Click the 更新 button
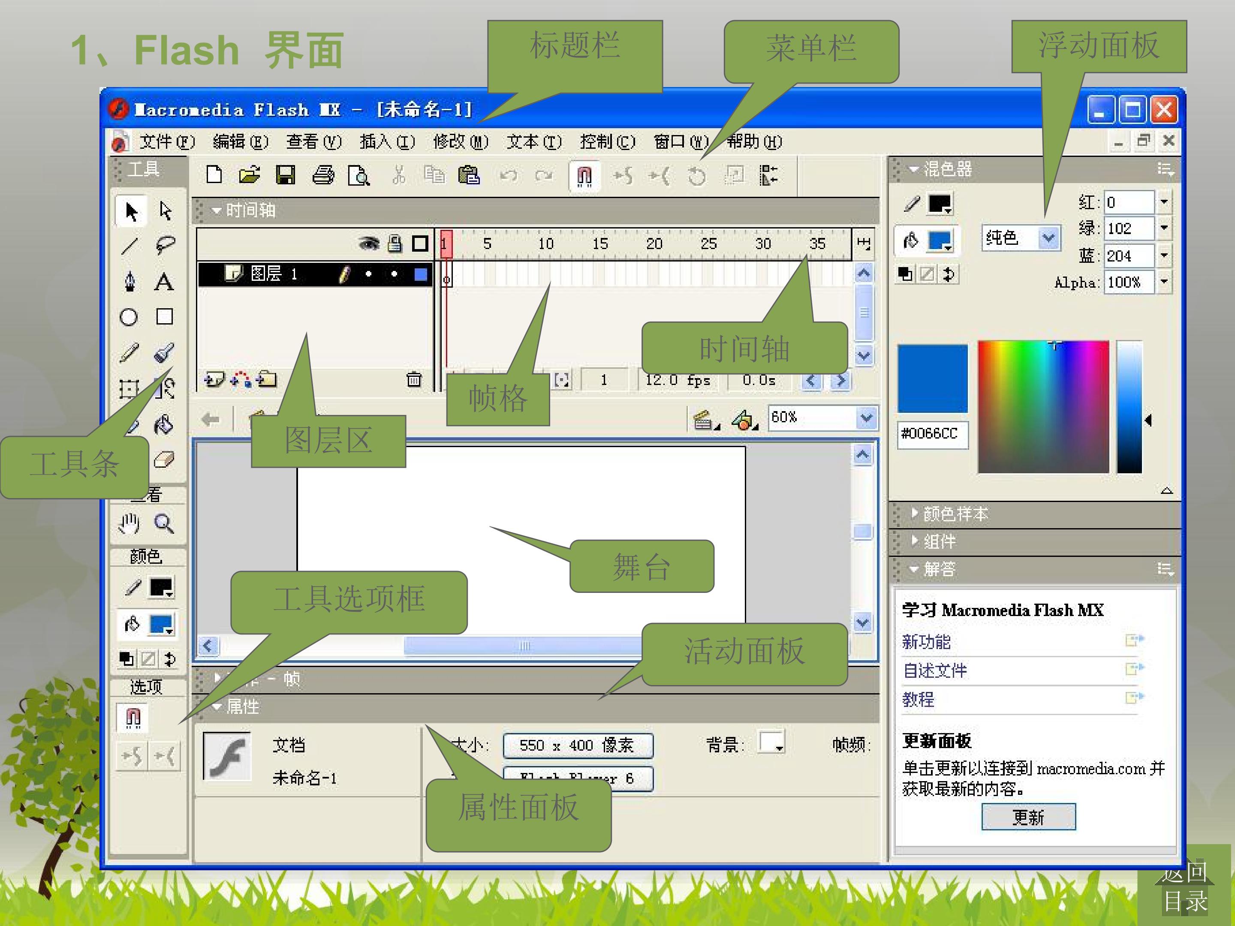This screenshot has height=926, width=1235. [1028, 817]
